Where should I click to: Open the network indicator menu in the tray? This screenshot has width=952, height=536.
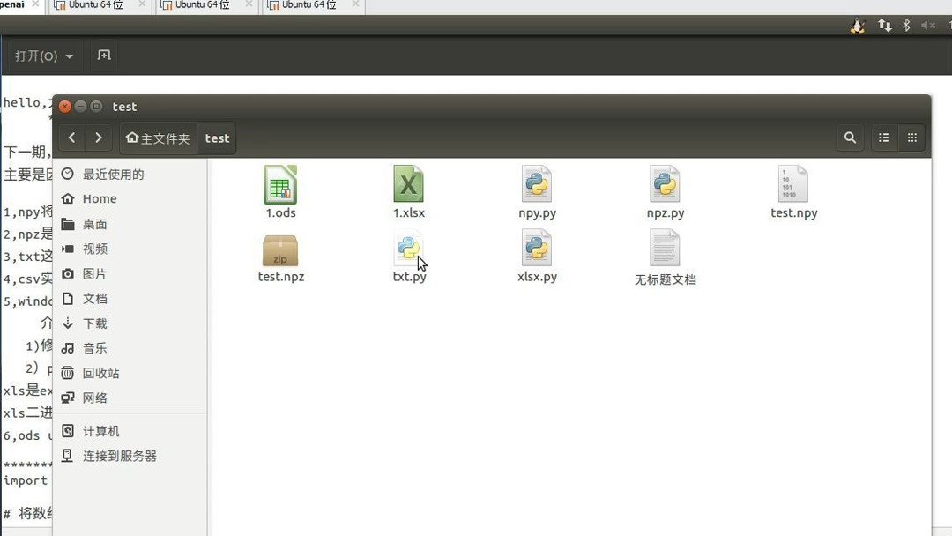click(885, 26)
